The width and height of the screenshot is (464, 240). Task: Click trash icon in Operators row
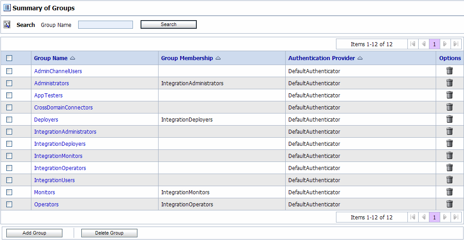click(x=450, y=204)
